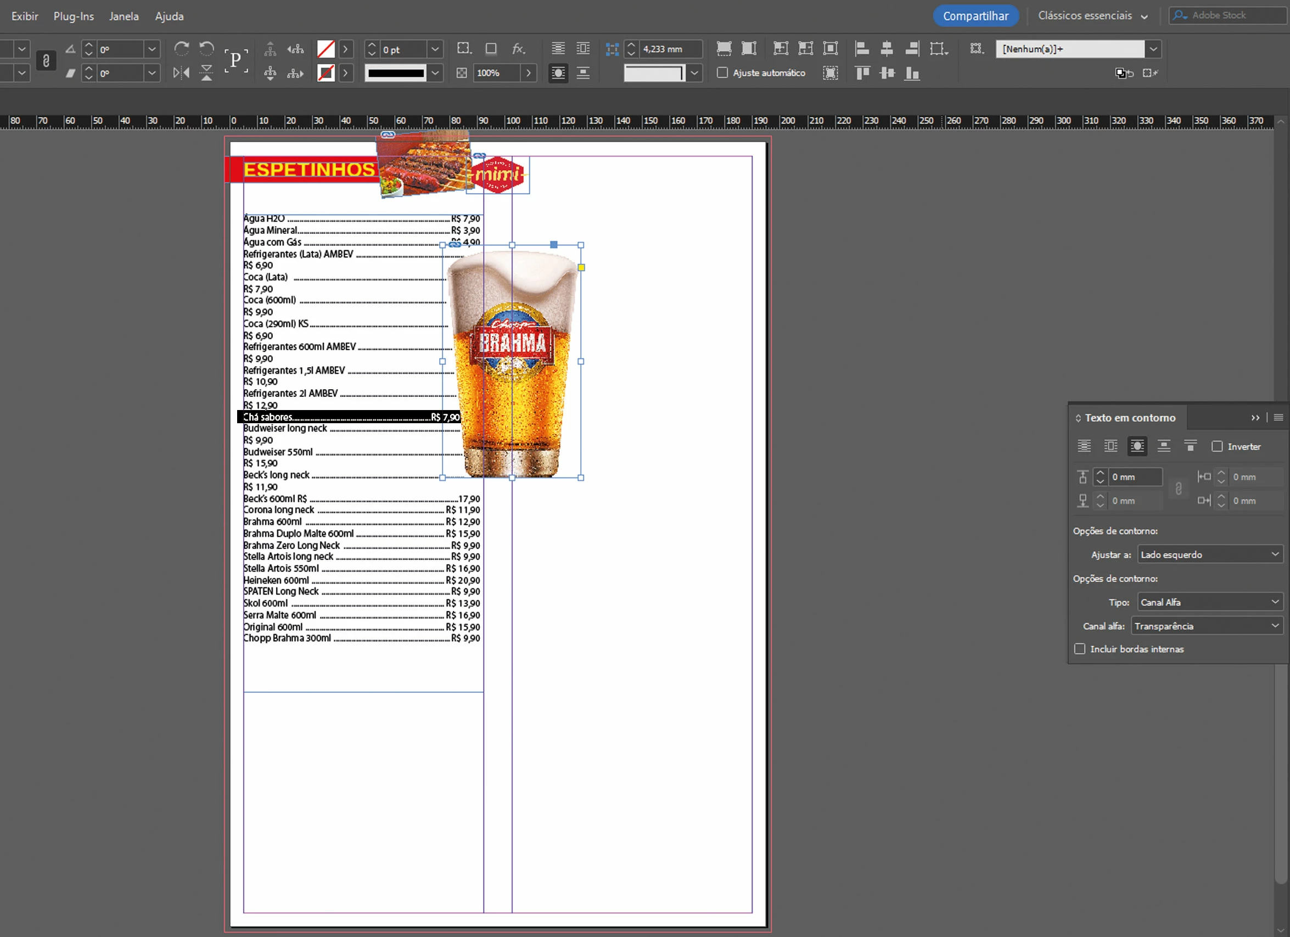The width and height of the screenshot is (1290, 937).
Task: Click 'no text wrap' icon in panel
Action: (x=1084, y=447)
